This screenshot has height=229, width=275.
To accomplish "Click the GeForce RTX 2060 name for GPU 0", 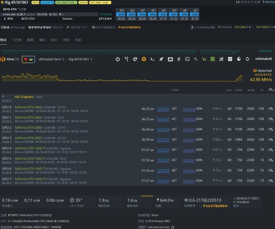I will 28,107.
